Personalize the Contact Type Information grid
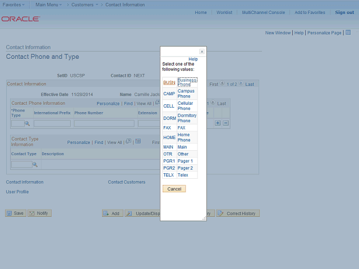Viewport: 359px width, 269px height. pyautogui.click(x=79, y=142)
